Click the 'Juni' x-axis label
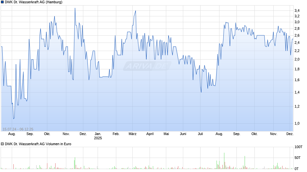The width and height of the screenshot is (307, 172). (x=183, y=134)
